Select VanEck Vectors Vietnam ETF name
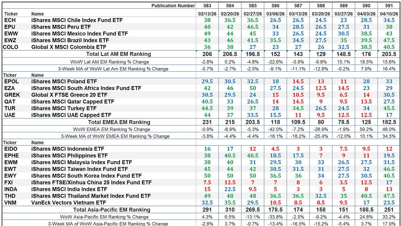The height and width of the screenshot is (226, 401). tap(69, 203)
